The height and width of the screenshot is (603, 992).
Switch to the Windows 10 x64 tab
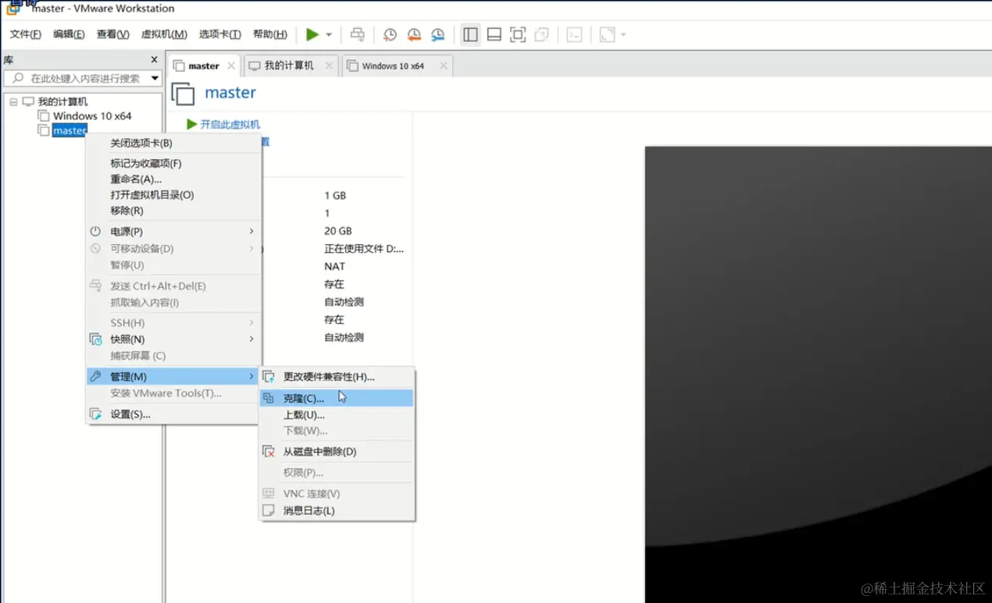coord(393,66)
